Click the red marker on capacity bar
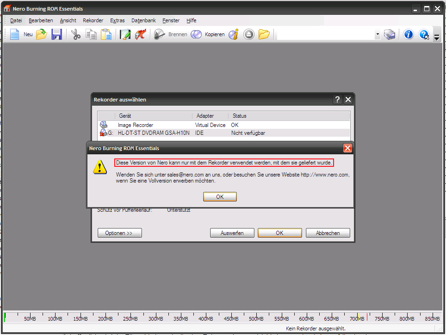This screenshot has width=446, height=335. click(x=367, y=317)
